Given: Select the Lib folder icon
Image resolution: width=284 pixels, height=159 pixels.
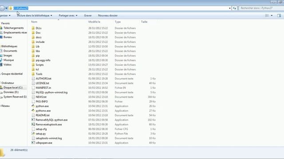Looking at the screenshot, I should (x=33, y=46).
